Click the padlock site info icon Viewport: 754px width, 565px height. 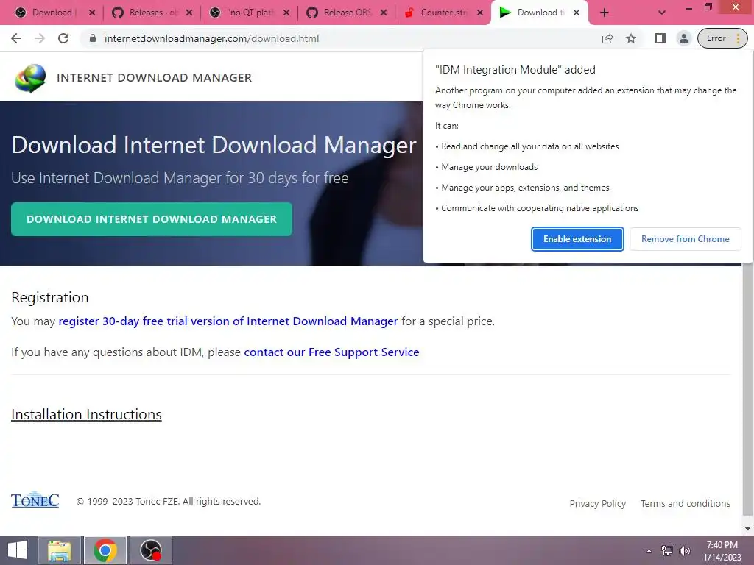(x=93, y=38)
